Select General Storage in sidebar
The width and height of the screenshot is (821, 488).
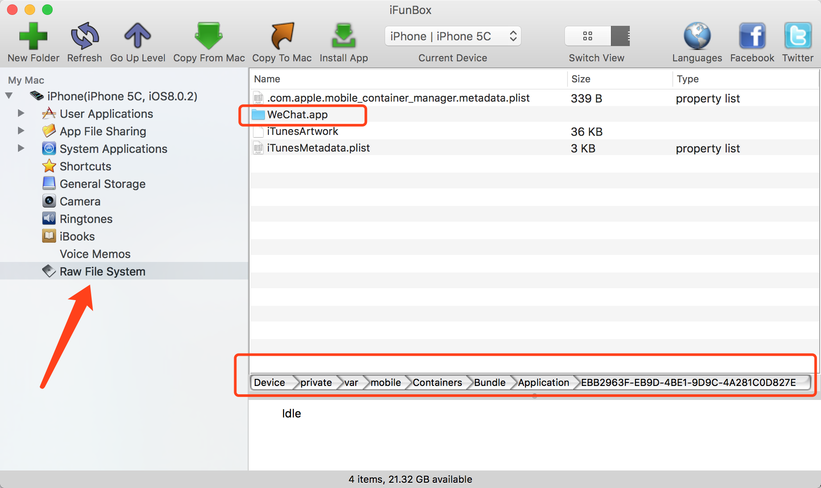[x=102, y=184]
